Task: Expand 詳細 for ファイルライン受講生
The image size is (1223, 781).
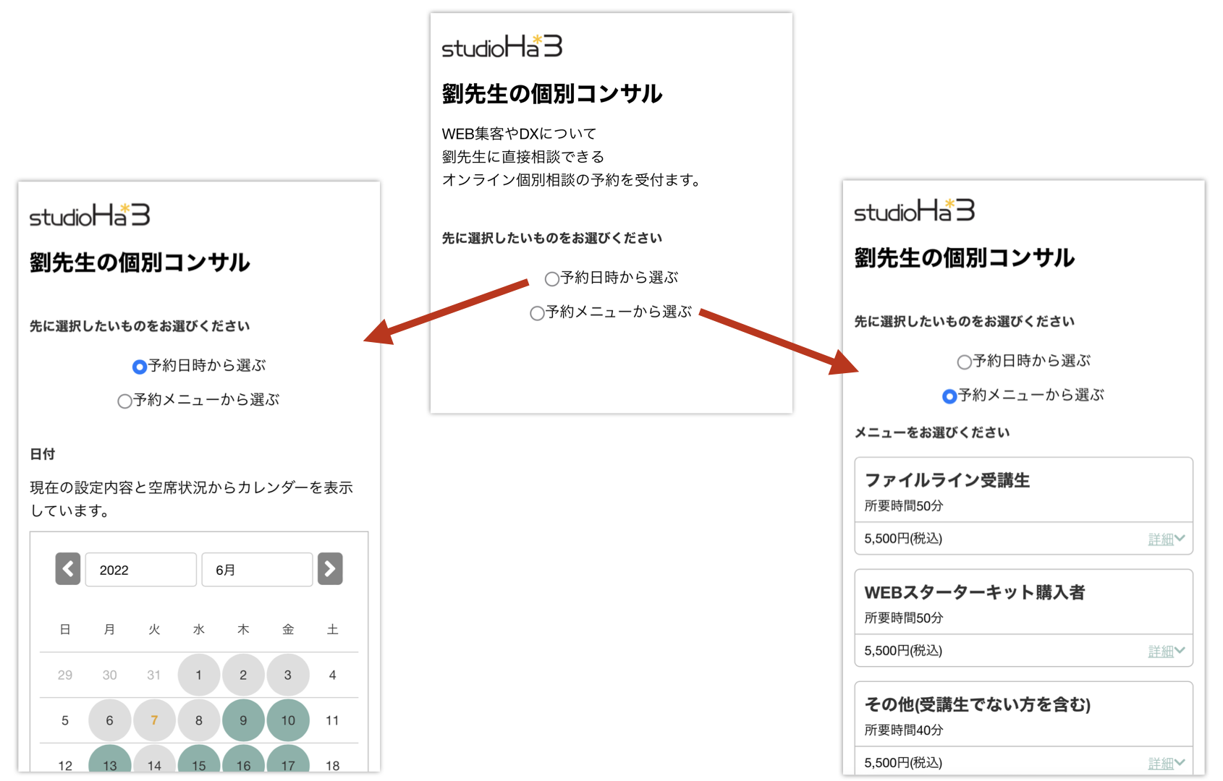Action: pos(1167,539)
